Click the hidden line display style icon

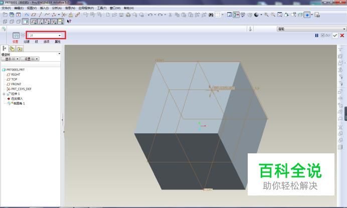pyautogui.click(x=12, y=22)
